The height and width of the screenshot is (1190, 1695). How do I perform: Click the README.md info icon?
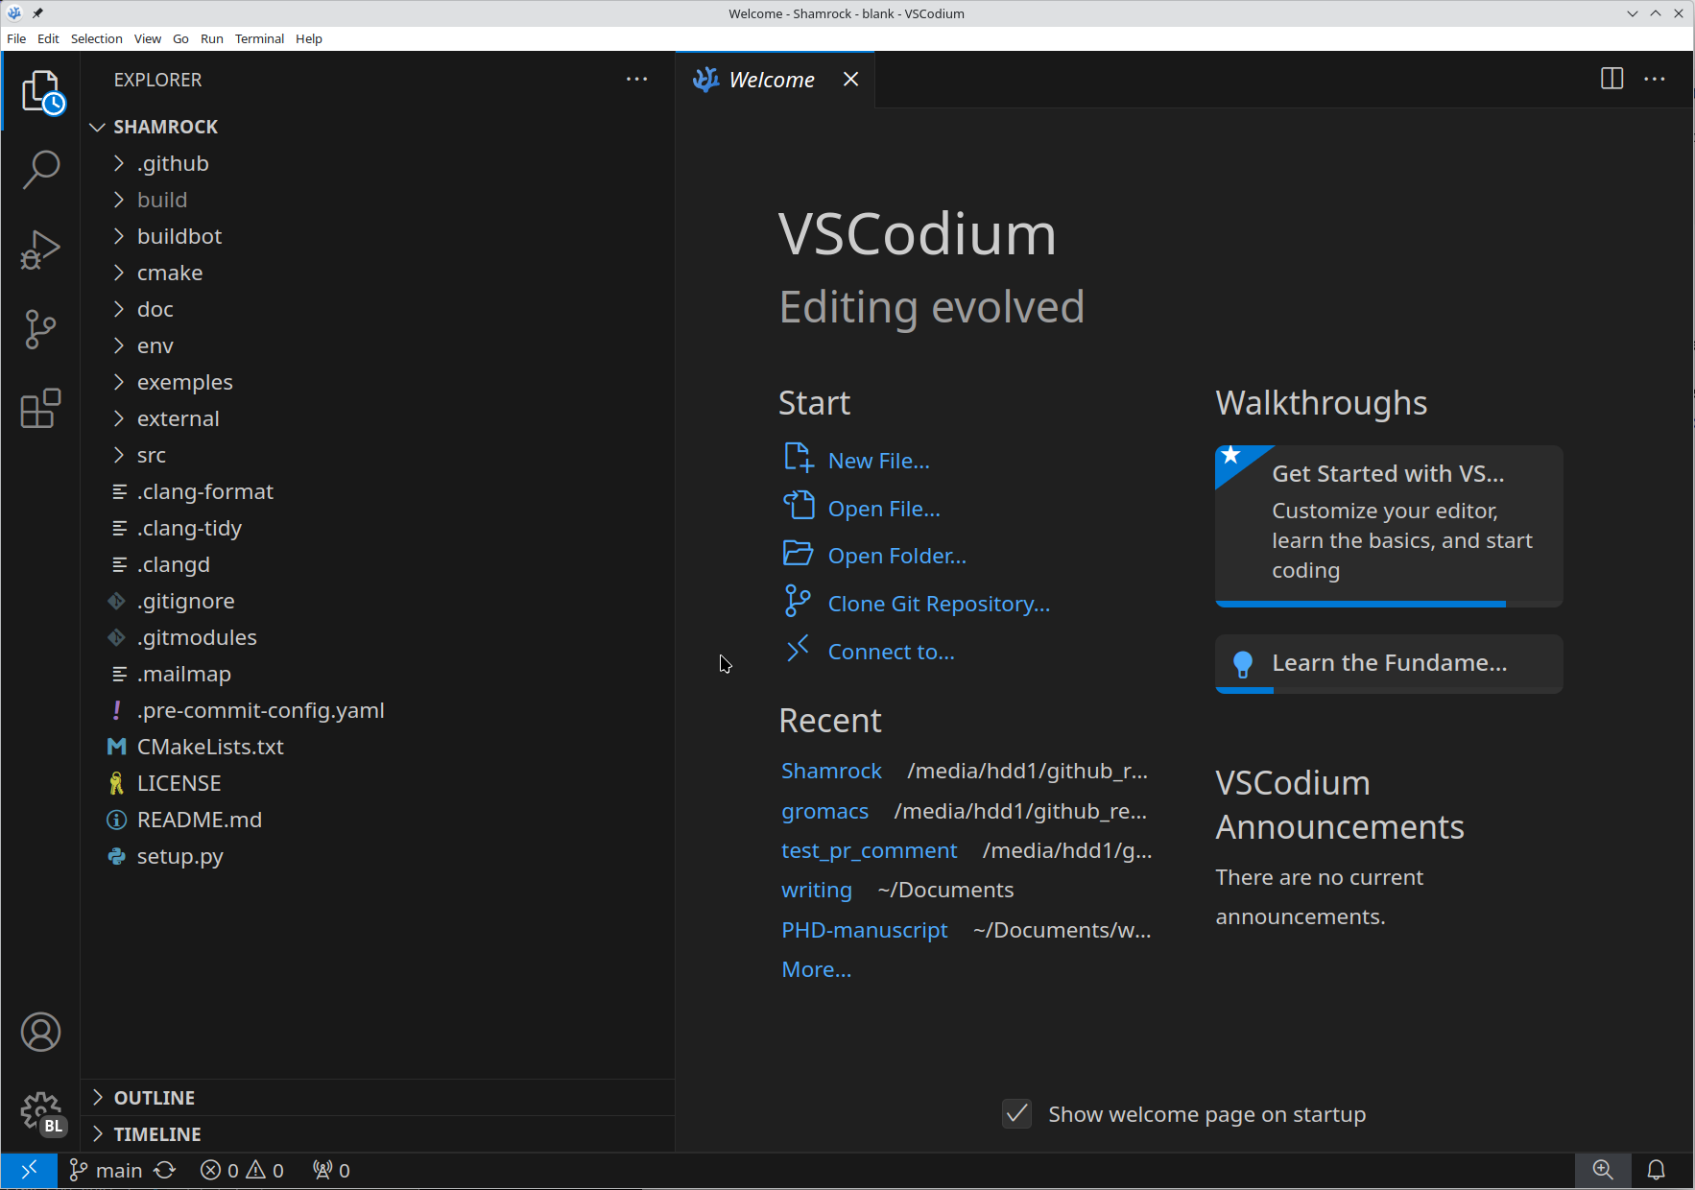(x=116, y=820)
